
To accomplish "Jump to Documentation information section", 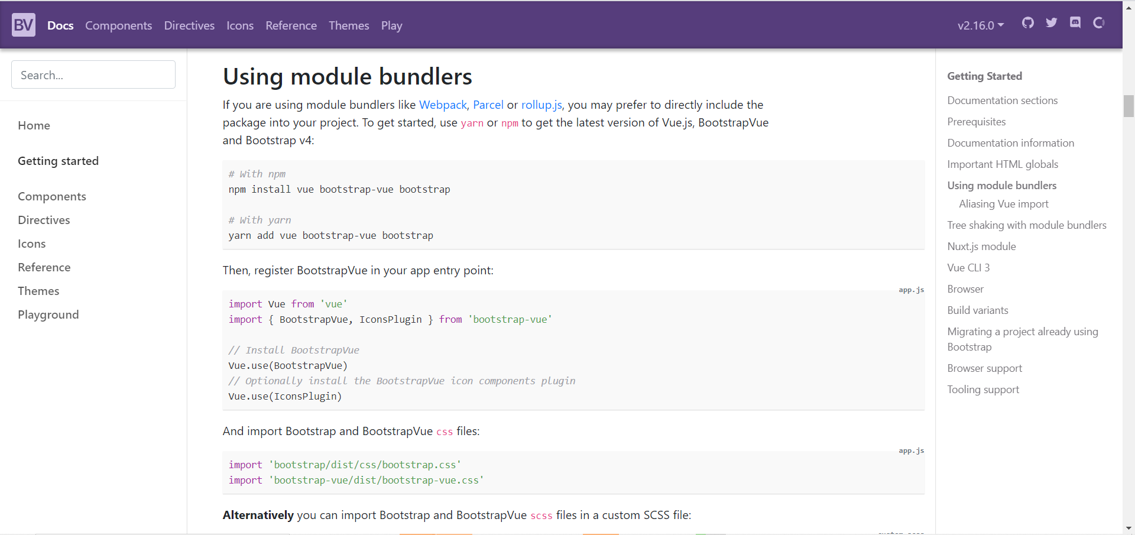I will pos(1010,143).
